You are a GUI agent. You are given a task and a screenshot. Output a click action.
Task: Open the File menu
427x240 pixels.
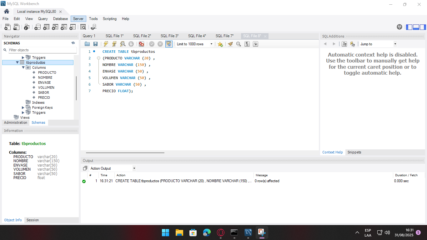click(x=6, y=19)
